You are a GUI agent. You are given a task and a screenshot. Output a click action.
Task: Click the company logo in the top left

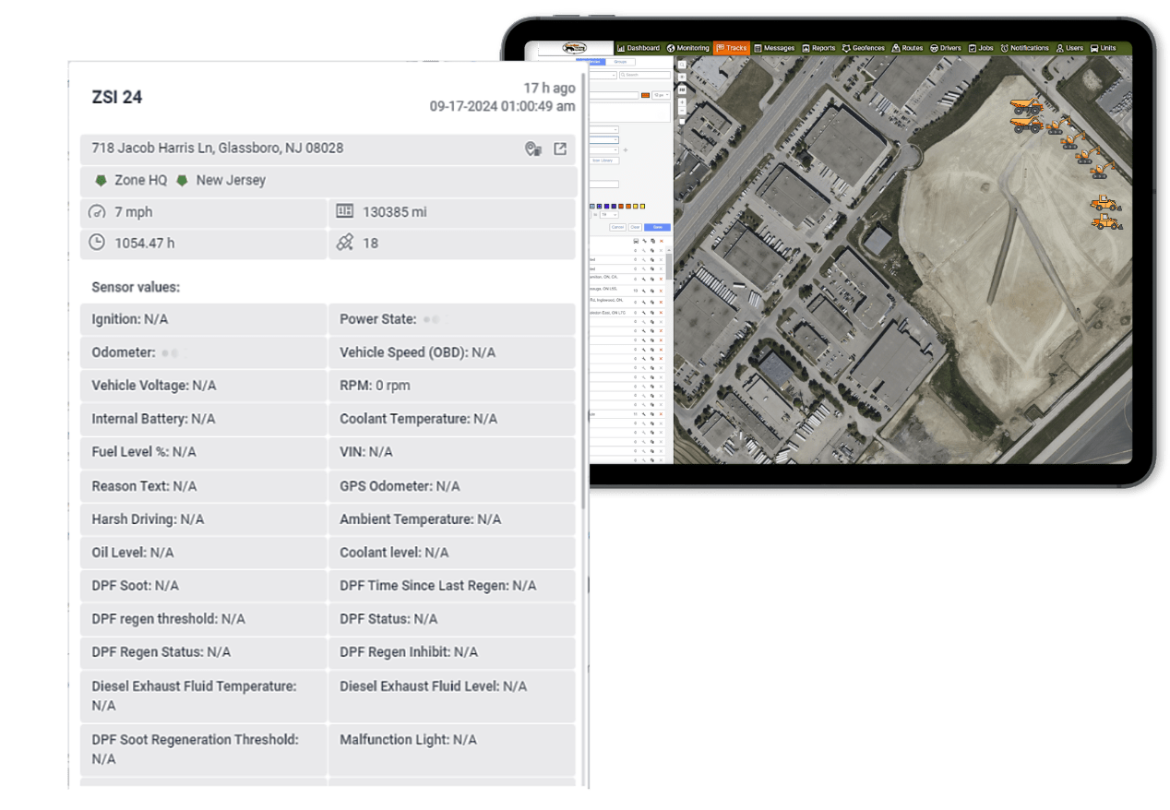(x=575, y=48)
